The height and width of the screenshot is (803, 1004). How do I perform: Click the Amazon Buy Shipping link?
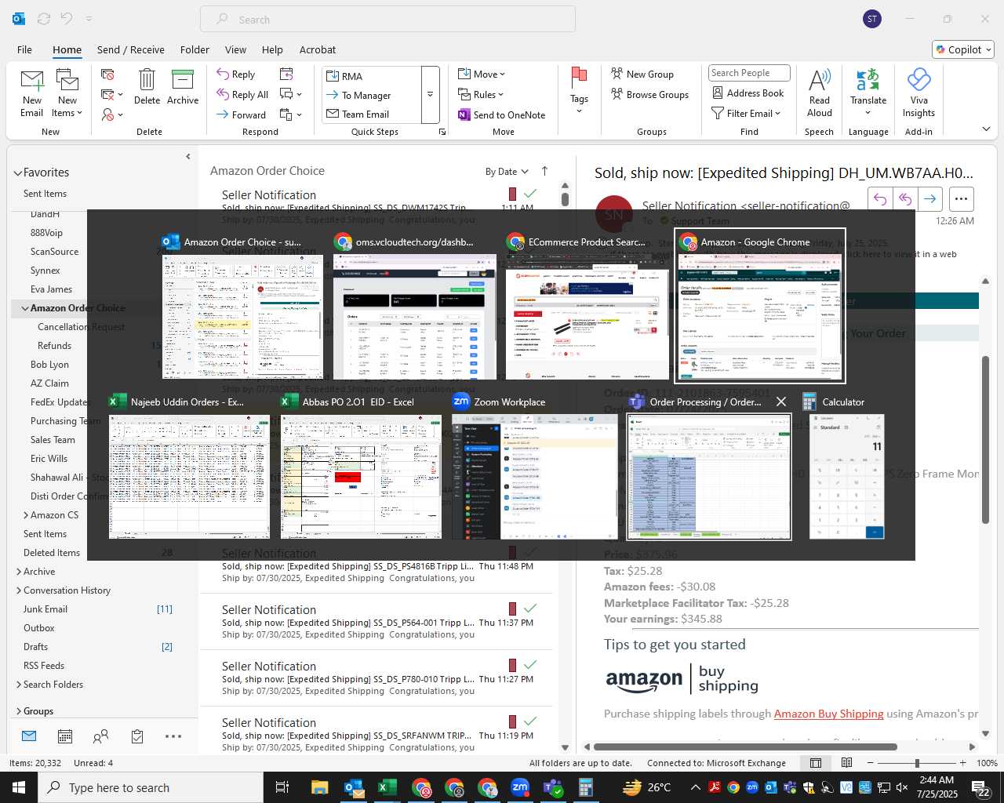(828, 714)
